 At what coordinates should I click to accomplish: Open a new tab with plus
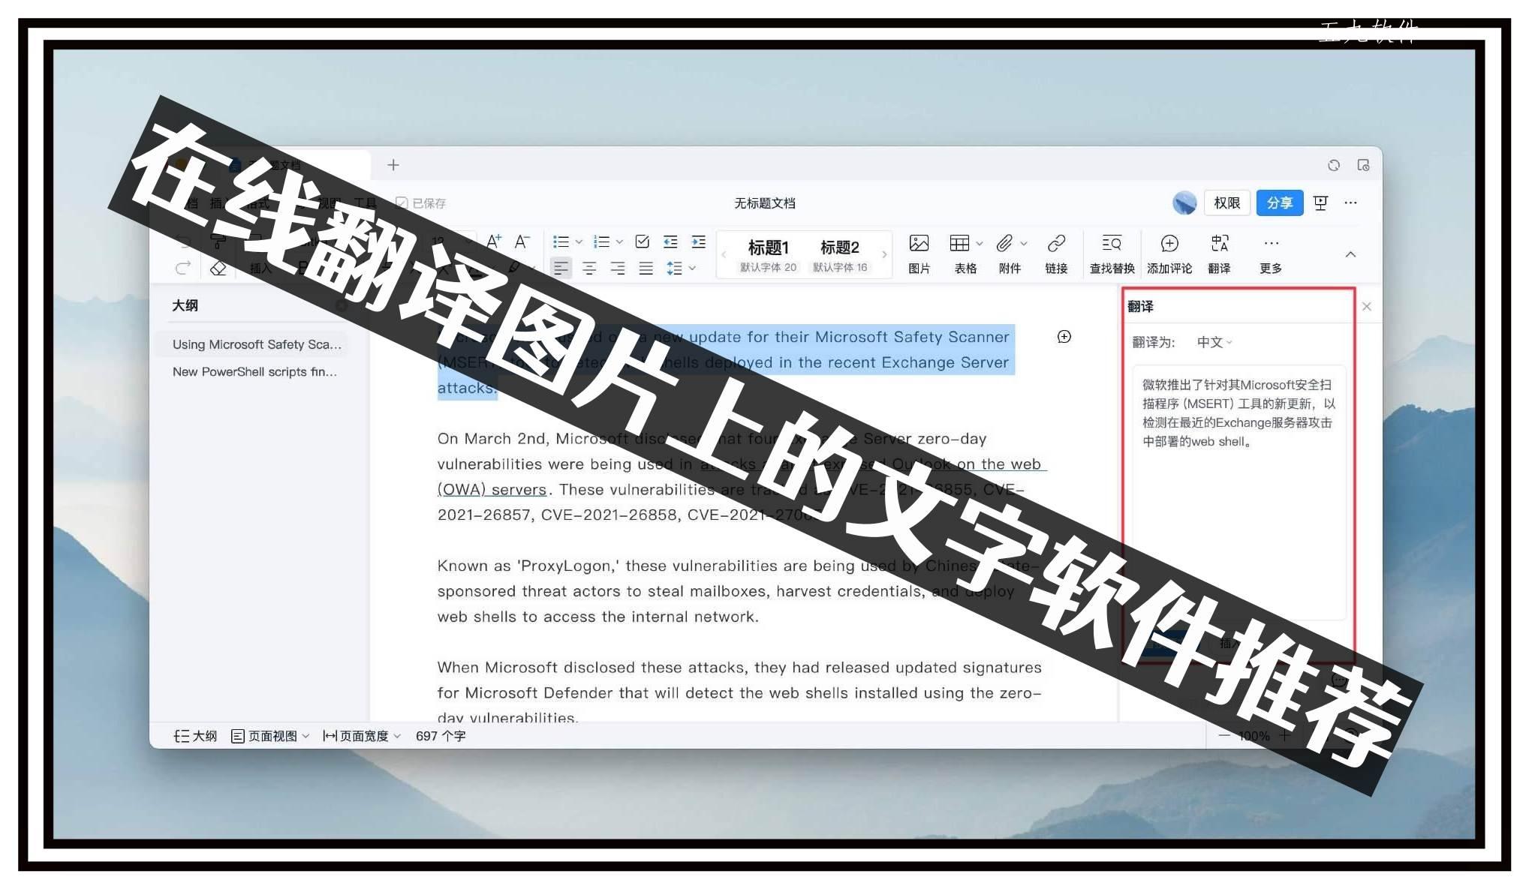pos(393,164)
